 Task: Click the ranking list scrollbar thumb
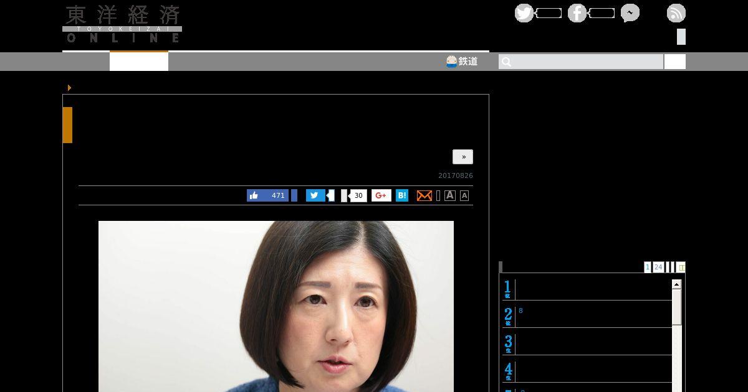point(677,307)
